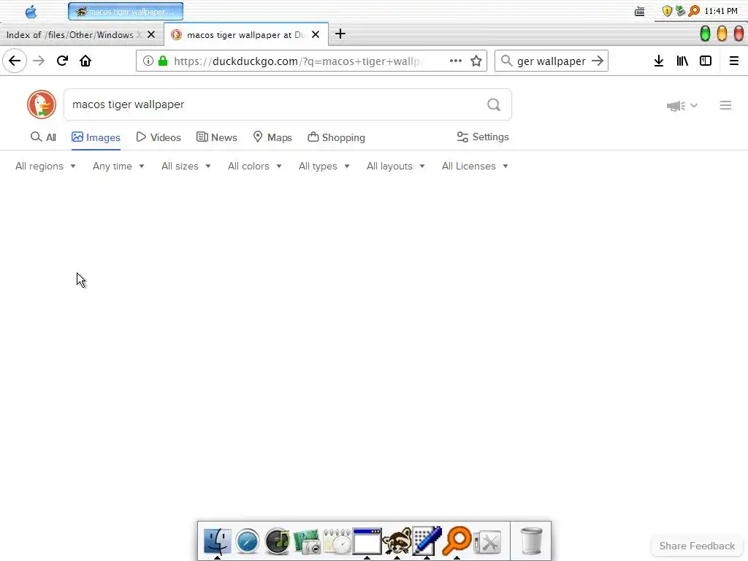Viewport: 748px width, 561px height.
Task: Open the News results tab
Action: (x=216, y=137)
